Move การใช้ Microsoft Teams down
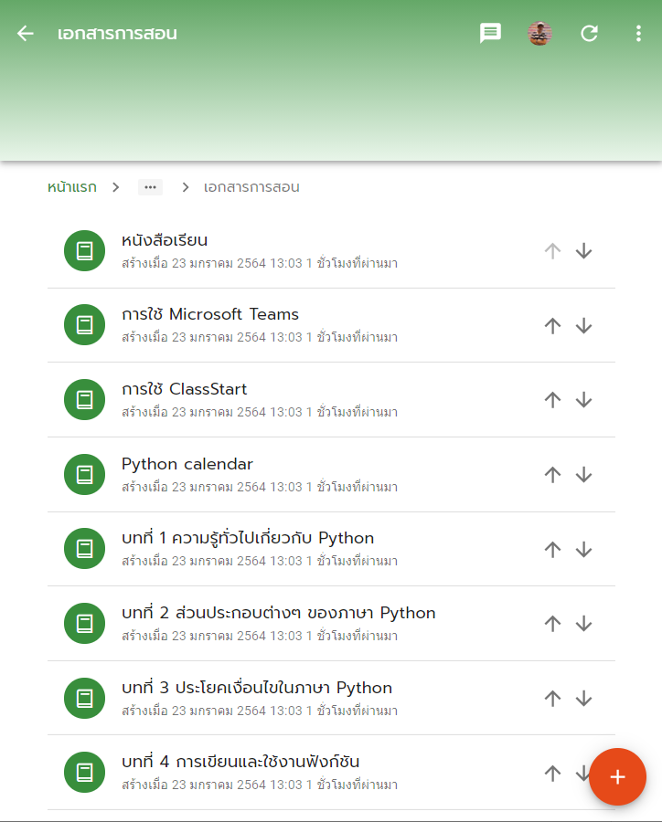Image resolution: width=662 pixels, height=822 pixels. pyautogui.click(x=583, y=325)
